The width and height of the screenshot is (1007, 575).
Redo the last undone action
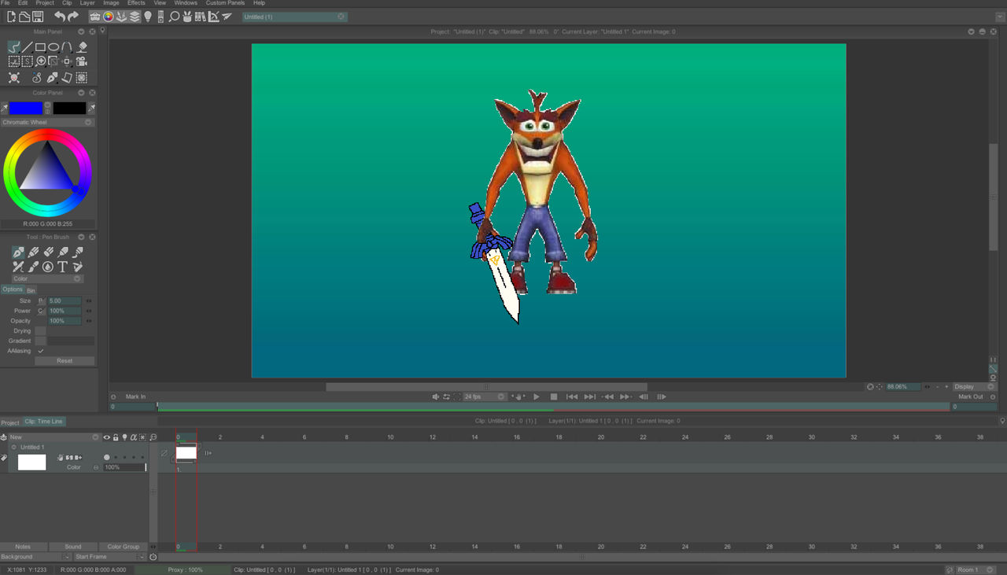[73, 17]
